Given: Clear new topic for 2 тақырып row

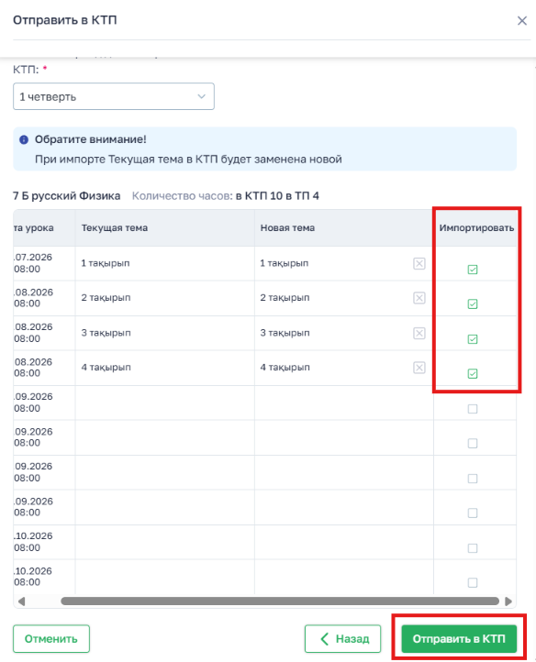Looking at the screenshot, I should click(419, 298).
